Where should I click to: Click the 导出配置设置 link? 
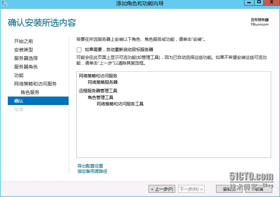point(90,166)
